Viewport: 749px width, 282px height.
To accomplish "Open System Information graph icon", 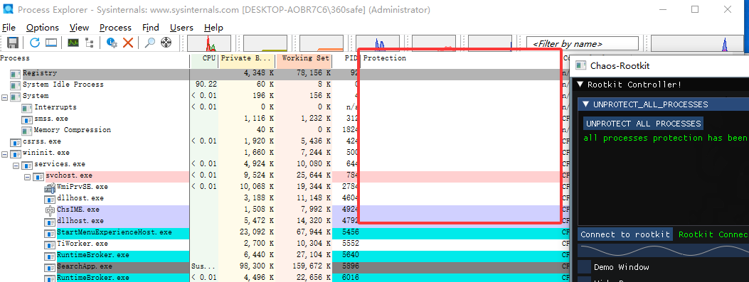I will (x=73, y=43).
